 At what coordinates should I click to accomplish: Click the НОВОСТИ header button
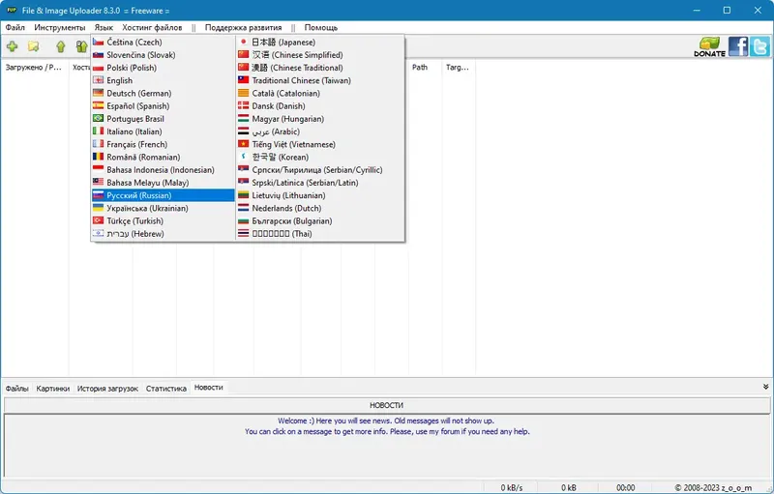point(386,405)
